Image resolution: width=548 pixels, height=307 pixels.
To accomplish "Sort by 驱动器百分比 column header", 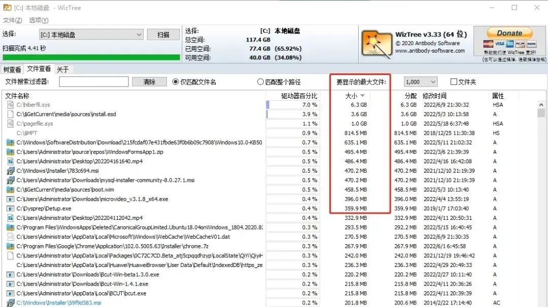I will click(x=299, y=96).
